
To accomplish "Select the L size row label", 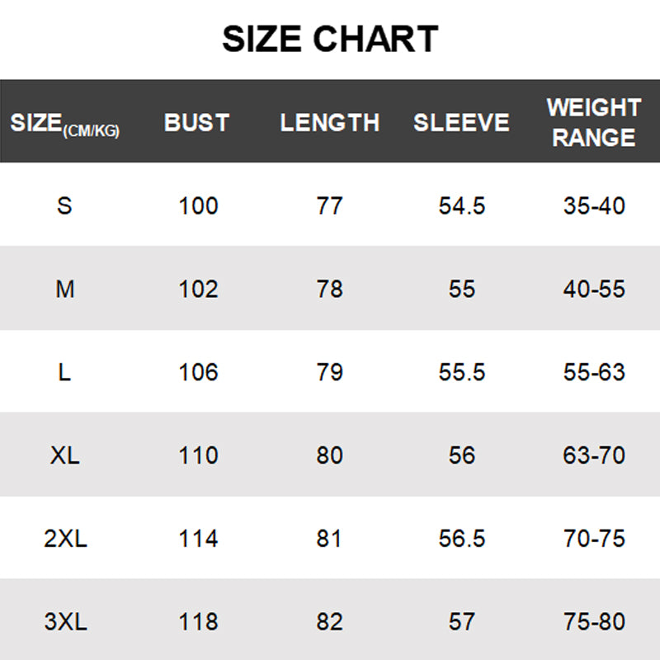I will (64, 373).
